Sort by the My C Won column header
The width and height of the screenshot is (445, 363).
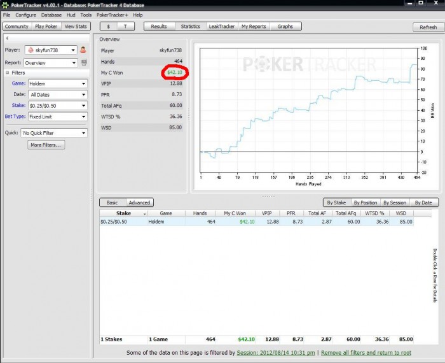[235, 213]
